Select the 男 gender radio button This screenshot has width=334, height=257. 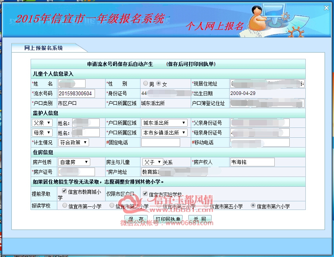146,83
